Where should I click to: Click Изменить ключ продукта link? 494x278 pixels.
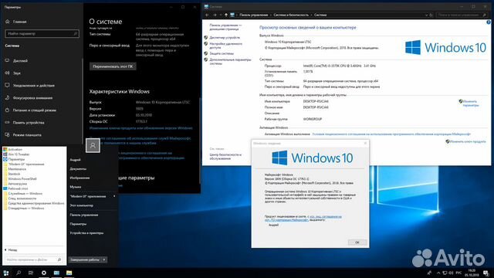pos(468,141)
